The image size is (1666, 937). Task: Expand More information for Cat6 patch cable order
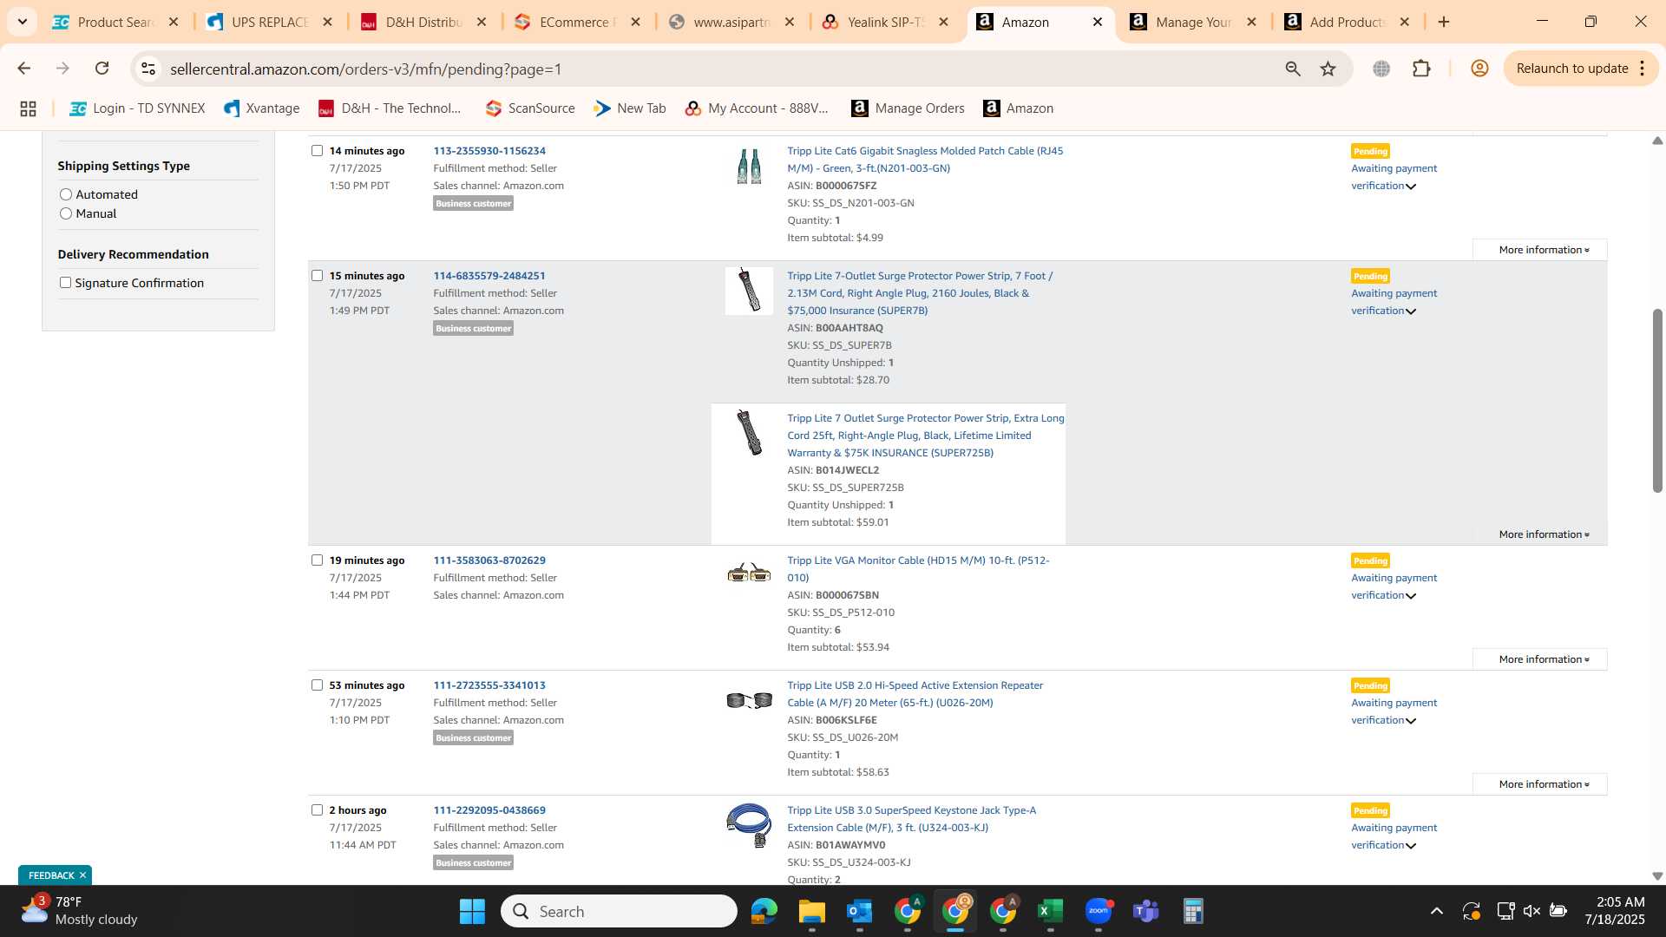click(1540, 250)
